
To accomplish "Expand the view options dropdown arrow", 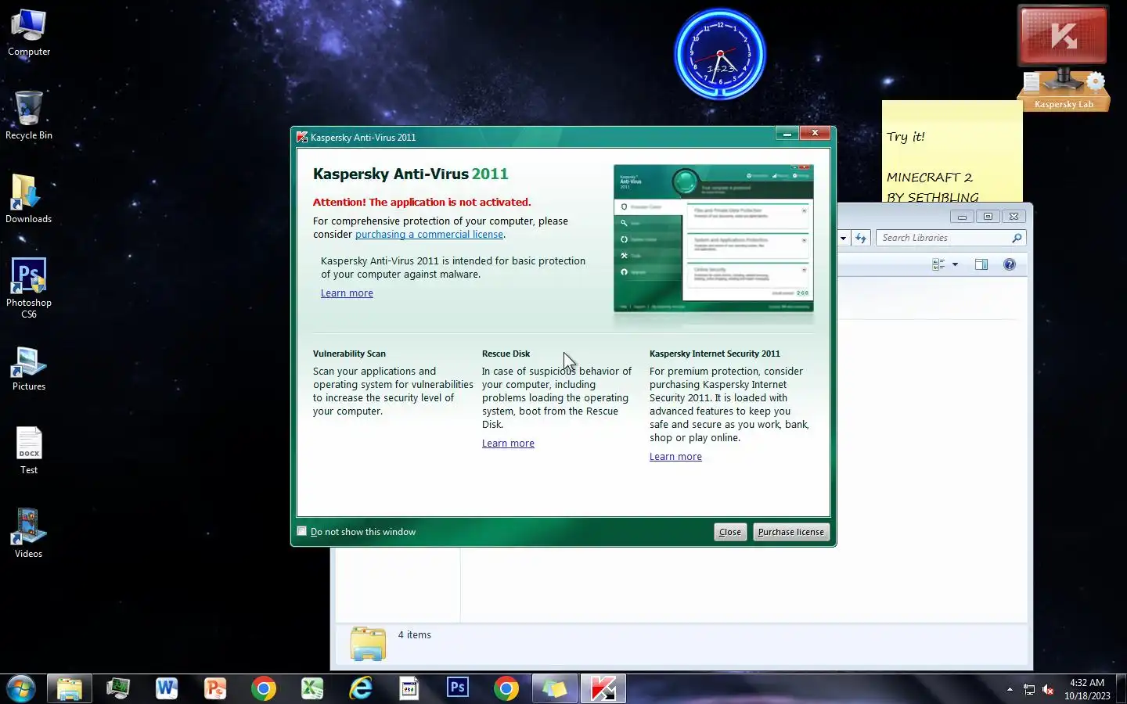I will coord(955,264).
